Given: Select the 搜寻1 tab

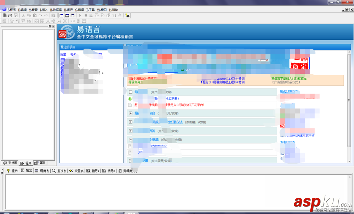Looking at the screenshot, I should pyautogui.click(x=93, y=171).
